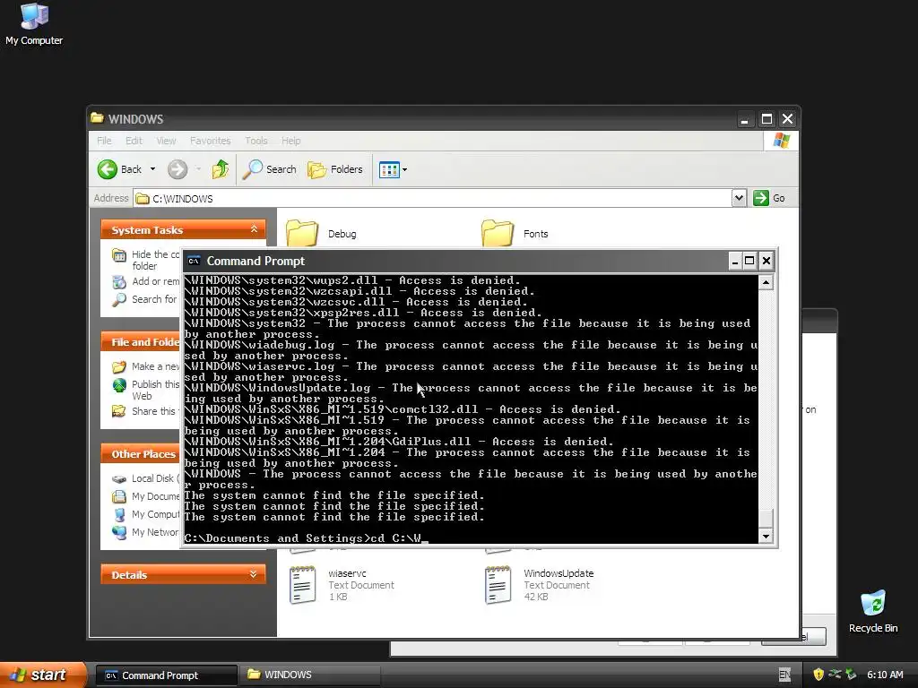
Task: Open the Favorites menu
Action: (x=210, y=141)
